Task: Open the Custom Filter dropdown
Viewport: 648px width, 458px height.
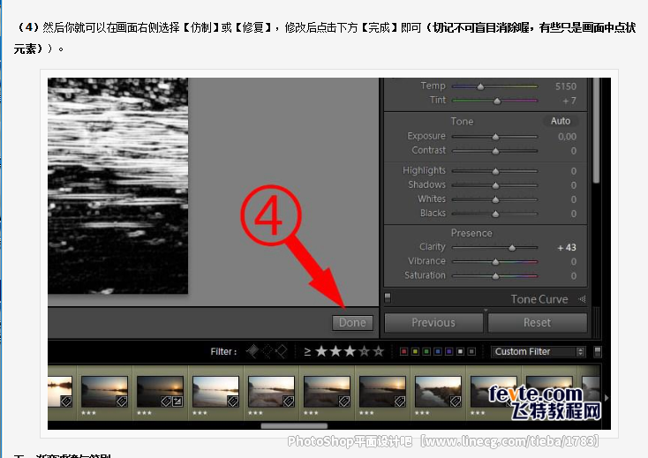Action: point(538,352)
